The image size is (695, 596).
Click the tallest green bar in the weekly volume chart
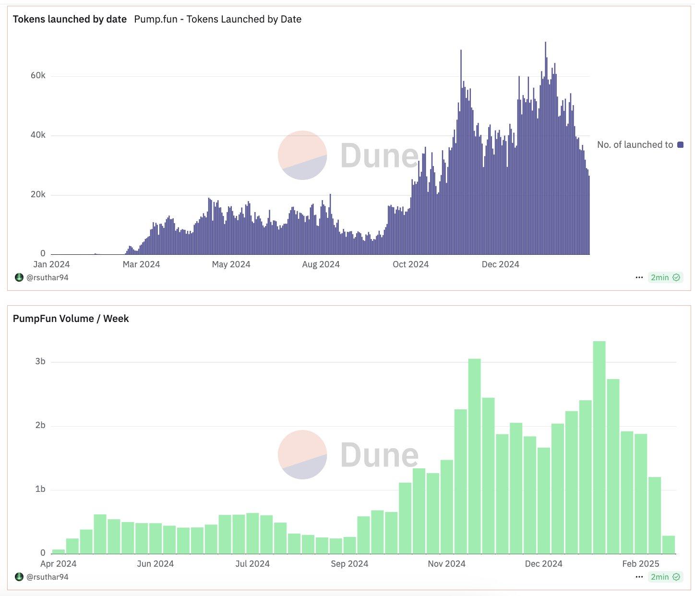(x=599, y=446)
